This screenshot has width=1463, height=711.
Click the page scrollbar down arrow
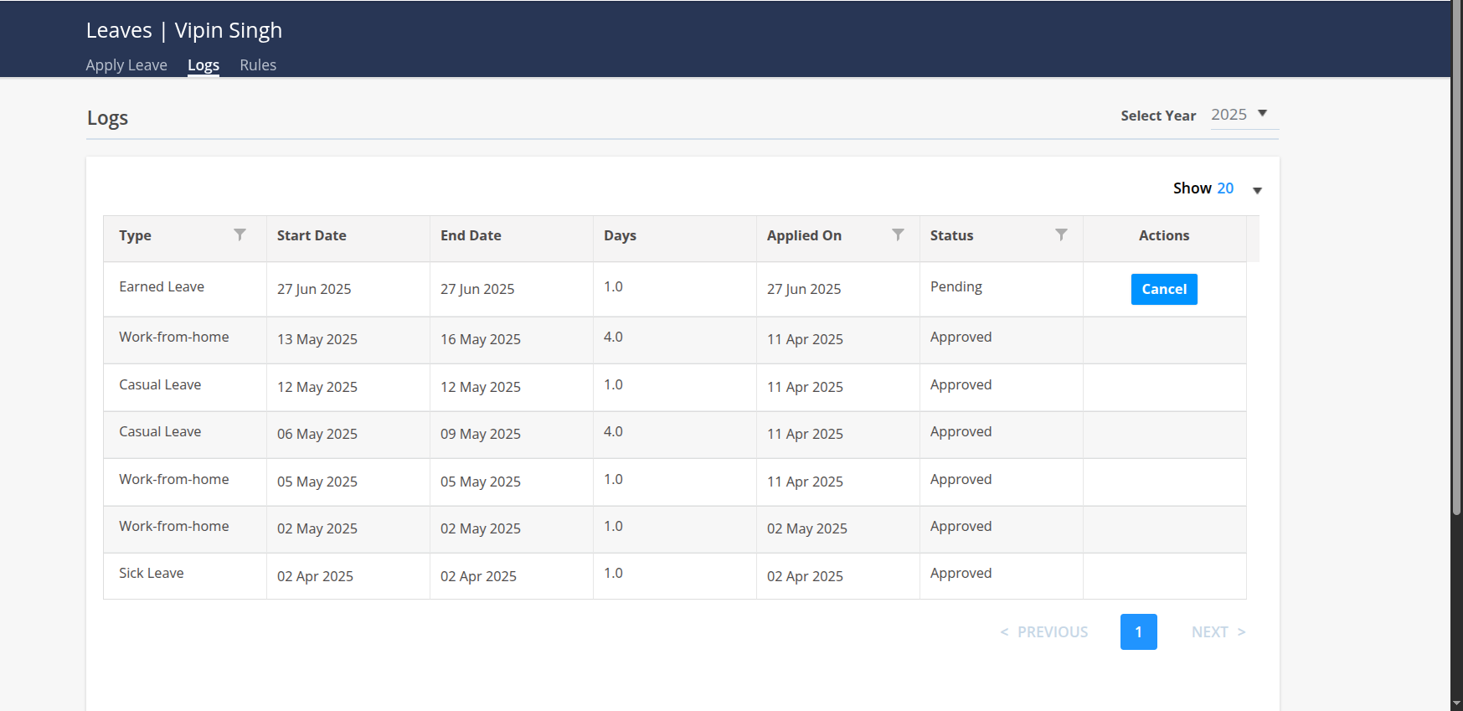click(1456, 703)
